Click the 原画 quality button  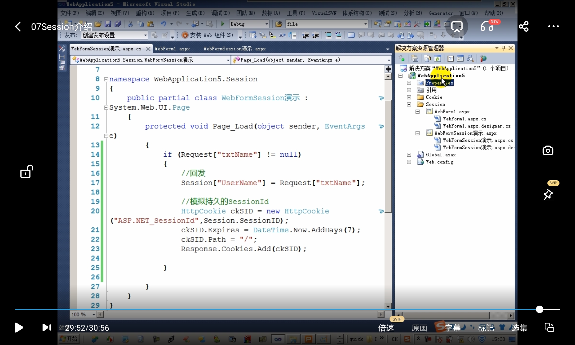click(419, 328)
